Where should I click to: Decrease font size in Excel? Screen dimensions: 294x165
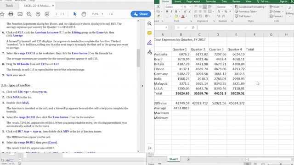click(x=190, y=11)
